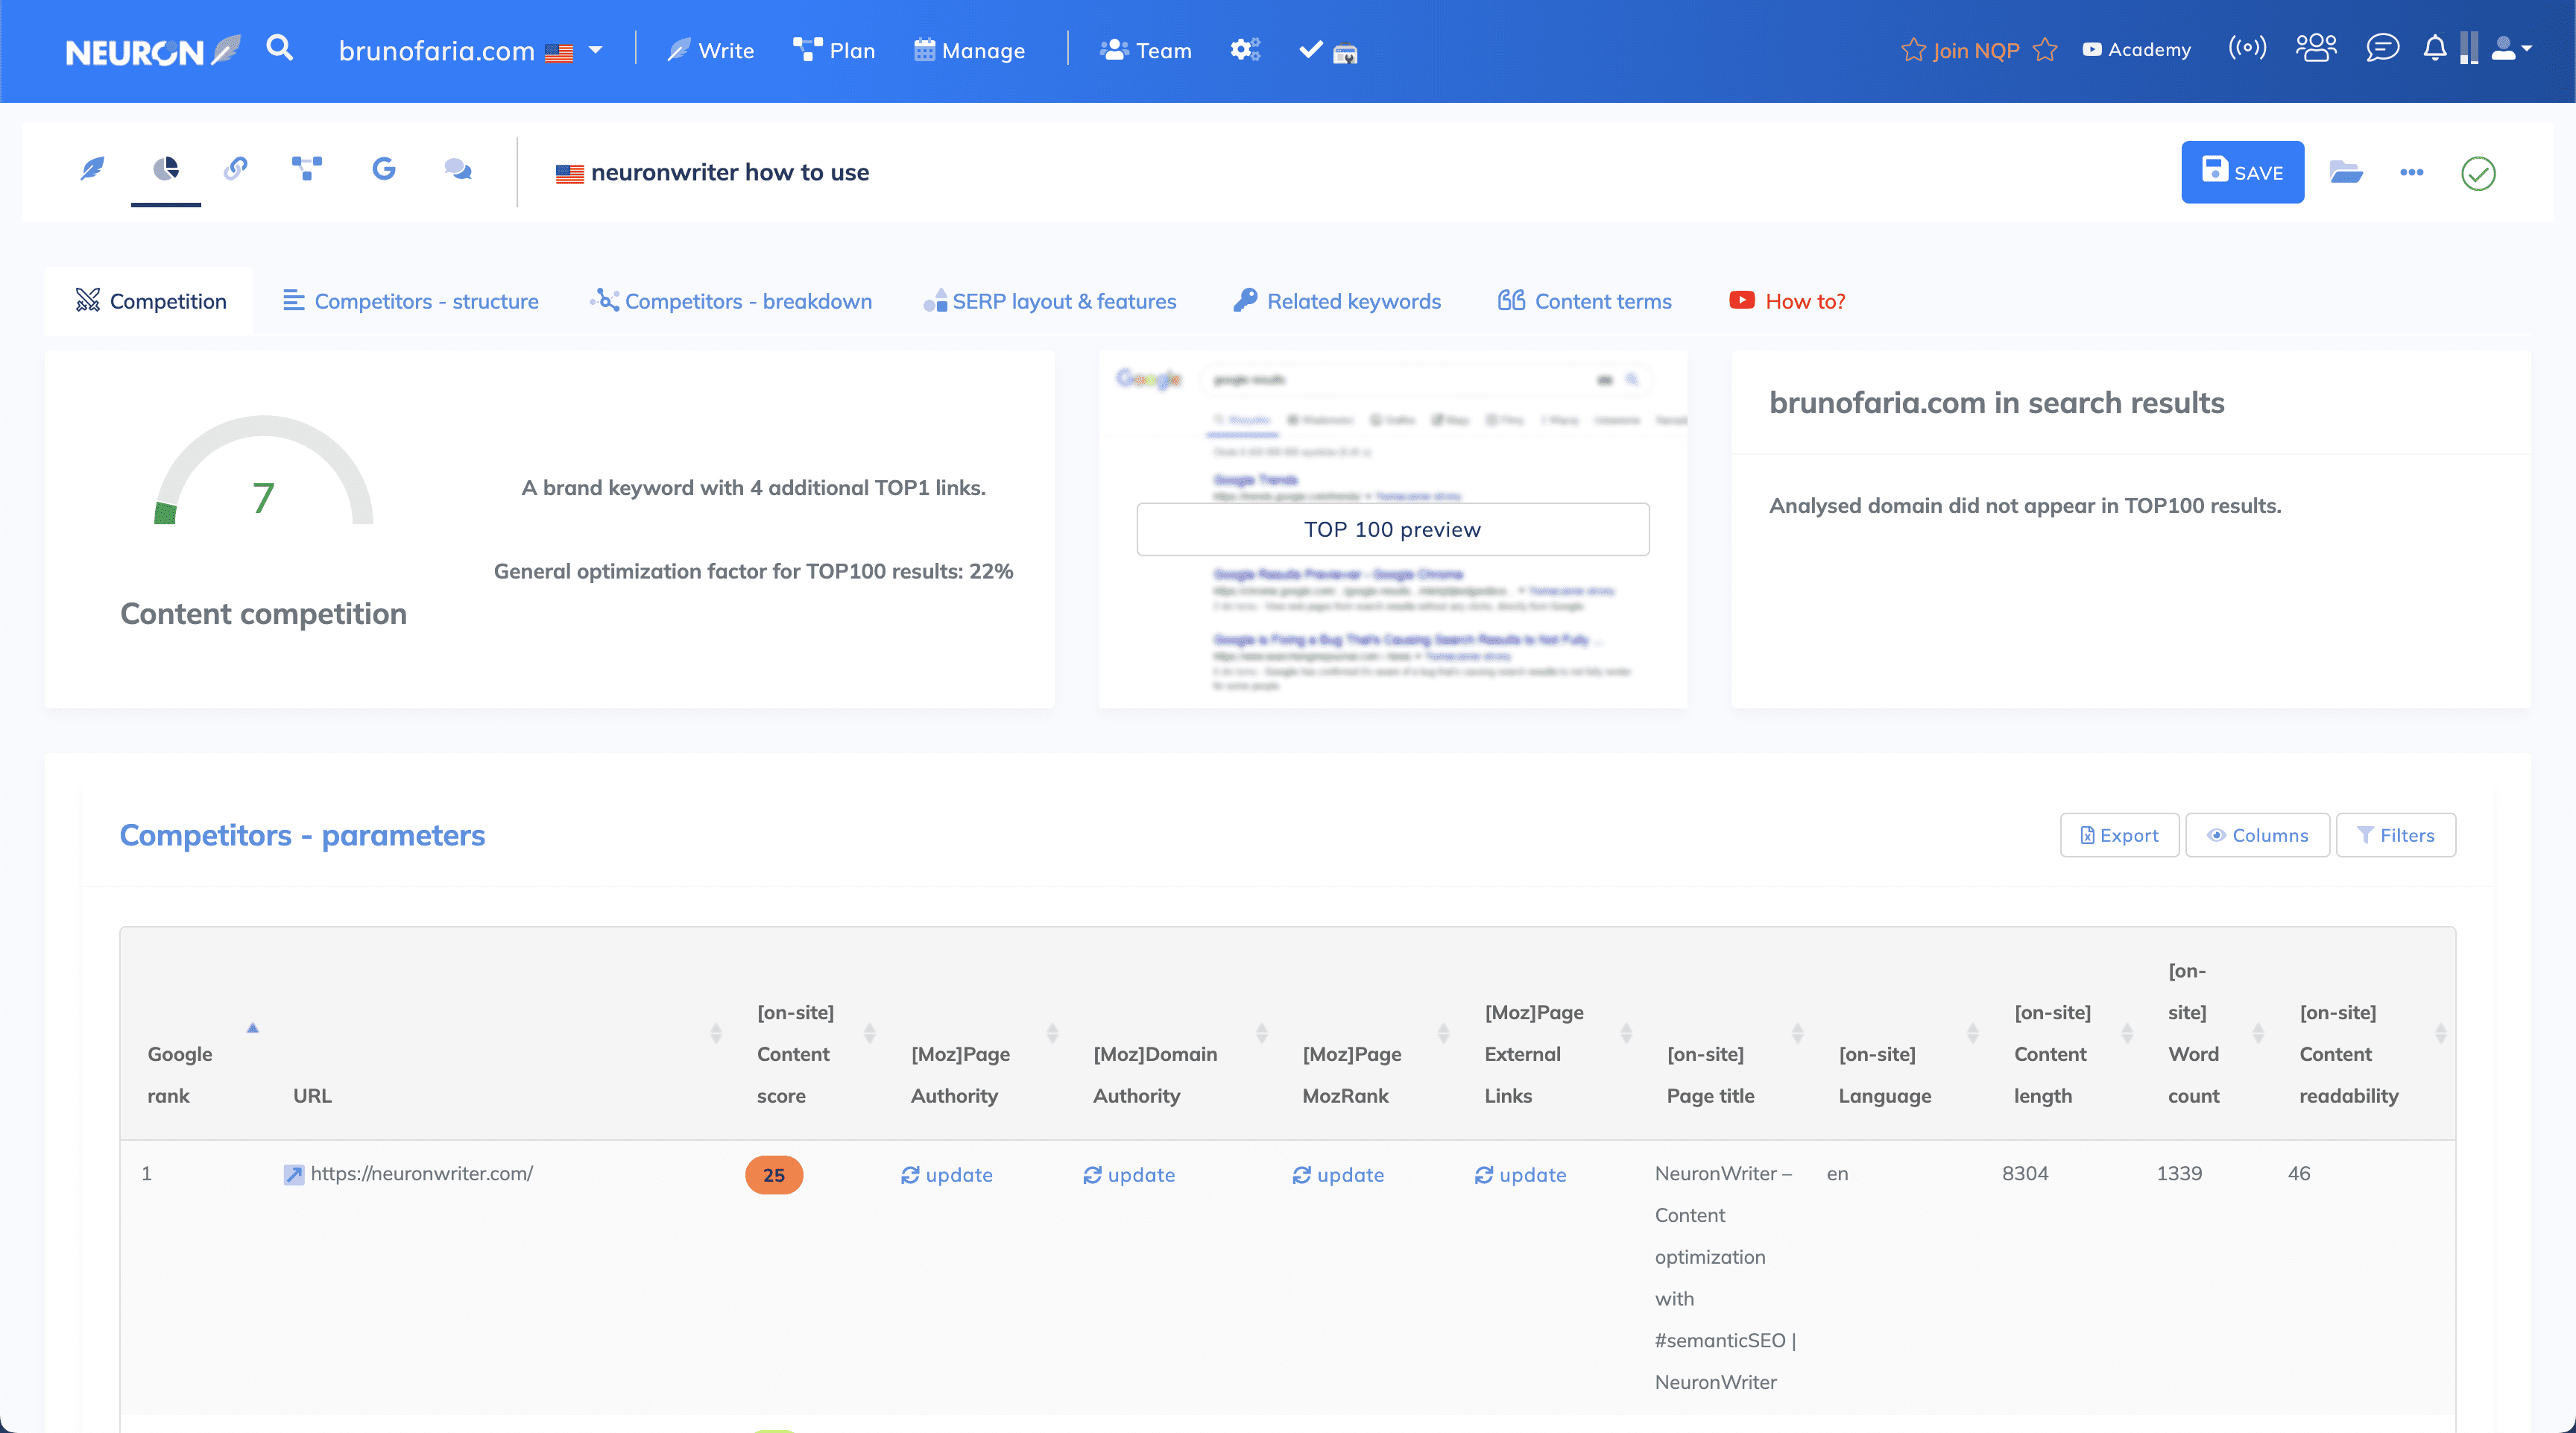Click the query title neuronwriter how to use
The image size is (2576, 1433).
(x=730, y=172)
